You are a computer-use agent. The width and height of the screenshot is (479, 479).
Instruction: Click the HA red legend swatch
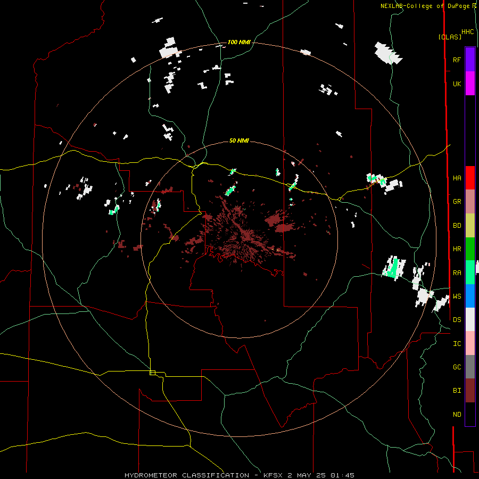coord(470,178)
